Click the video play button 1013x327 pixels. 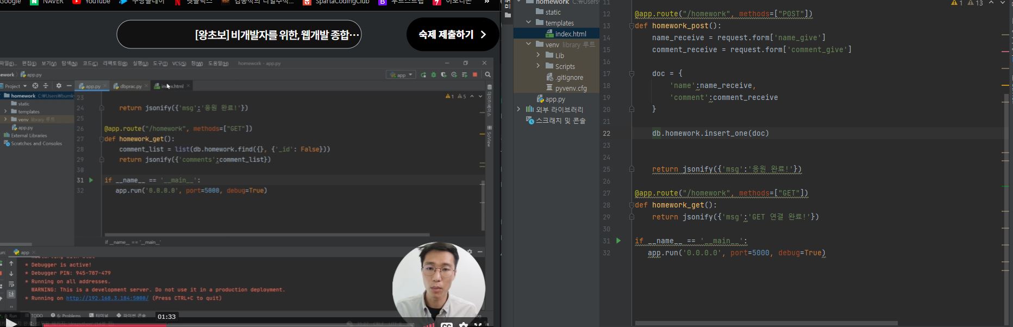(x=11, y=324)
